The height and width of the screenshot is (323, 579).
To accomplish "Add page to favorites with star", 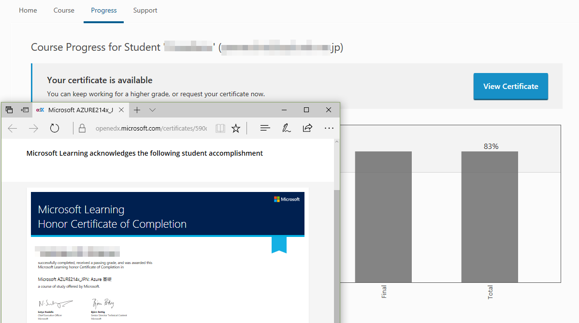I will point(235,128).
